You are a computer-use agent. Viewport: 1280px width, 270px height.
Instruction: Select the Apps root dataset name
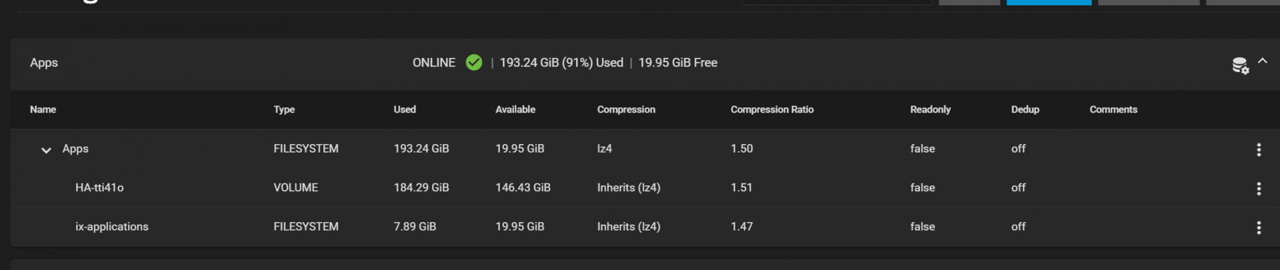75,149
